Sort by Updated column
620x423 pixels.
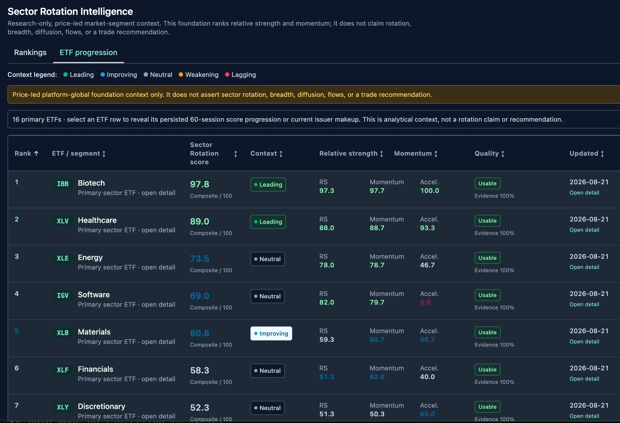(x=587, y=153)
